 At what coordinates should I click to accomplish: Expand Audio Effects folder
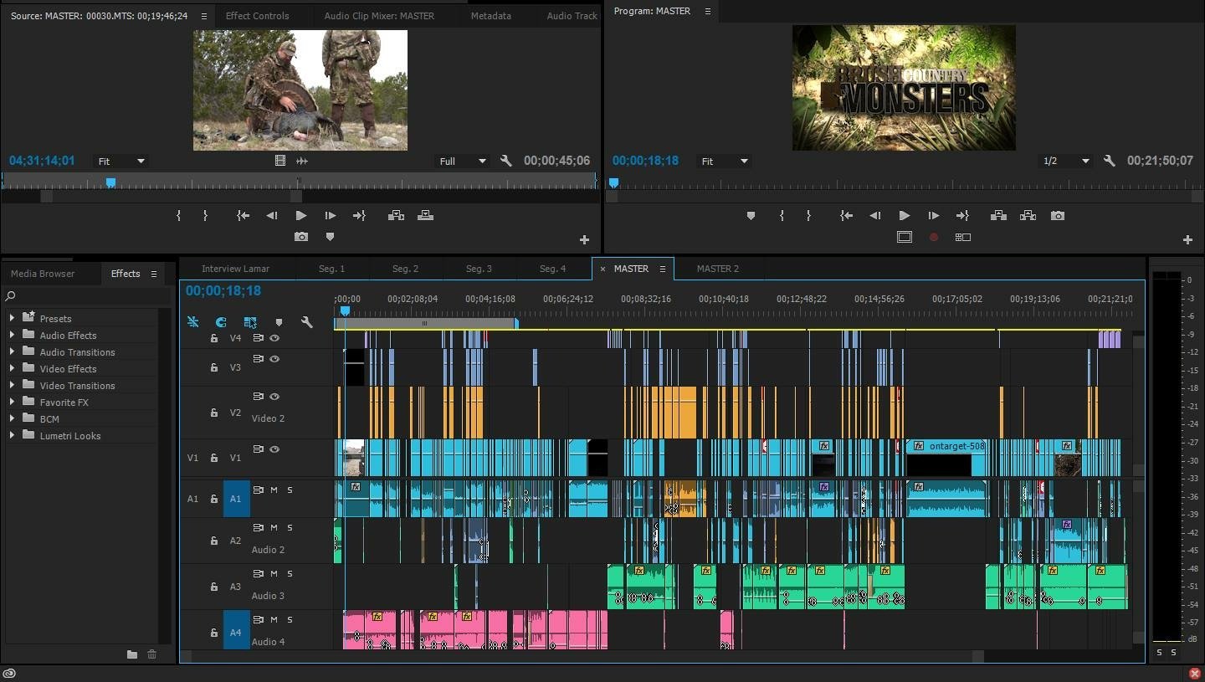(x=12, y=335)
